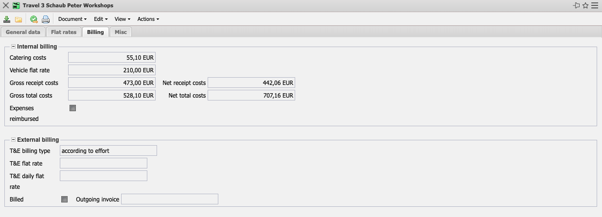Viewport: 602px width, 217px height.
Task: Open the Document dropdown menu
Action: coord(72,19)
